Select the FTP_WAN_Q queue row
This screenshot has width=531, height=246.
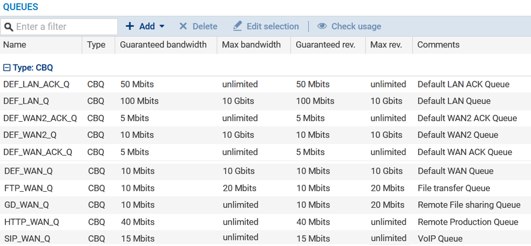coord(28,188)
